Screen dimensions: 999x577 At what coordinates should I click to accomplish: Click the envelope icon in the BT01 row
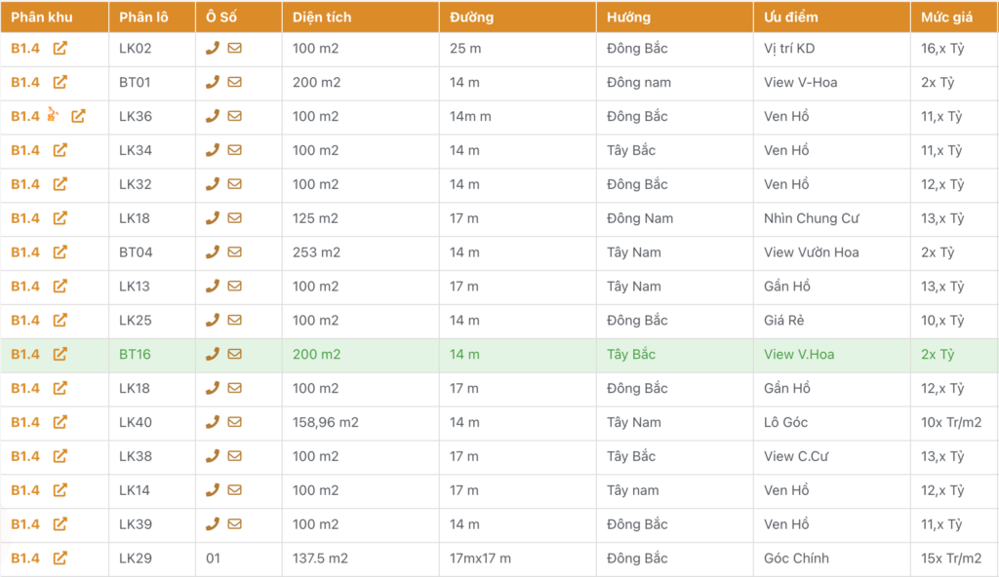[x=235, y=82]
